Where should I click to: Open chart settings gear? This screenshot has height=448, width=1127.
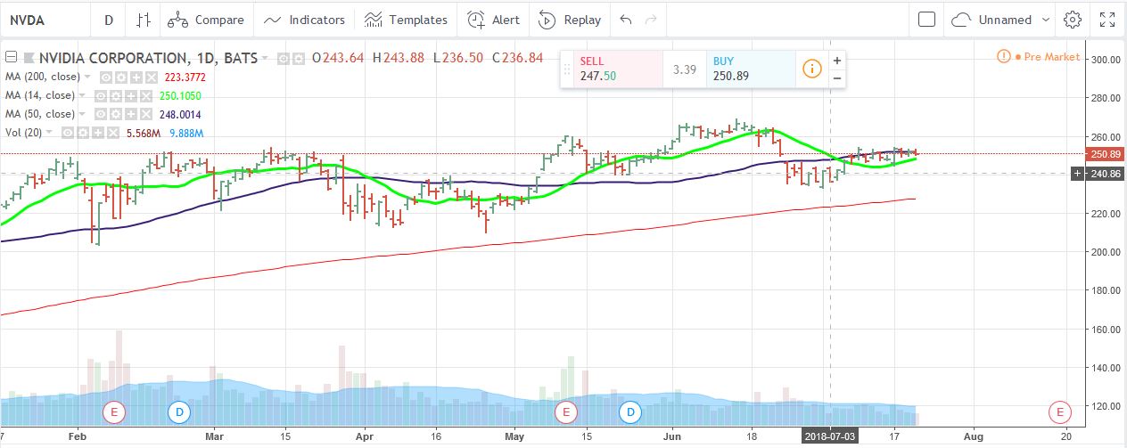click(x=1073, y=20)
